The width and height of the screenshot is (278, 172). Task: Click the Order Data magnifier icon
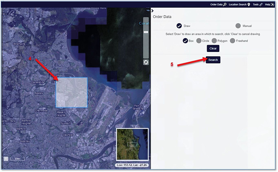pyautogui.click(x=225, y=5)
